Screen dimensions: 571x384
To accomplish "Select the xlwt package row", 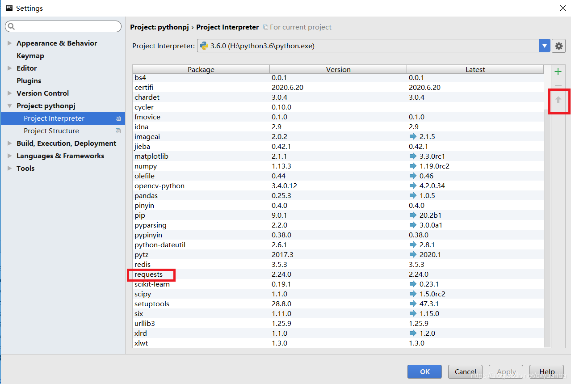I will click(338, 343).
